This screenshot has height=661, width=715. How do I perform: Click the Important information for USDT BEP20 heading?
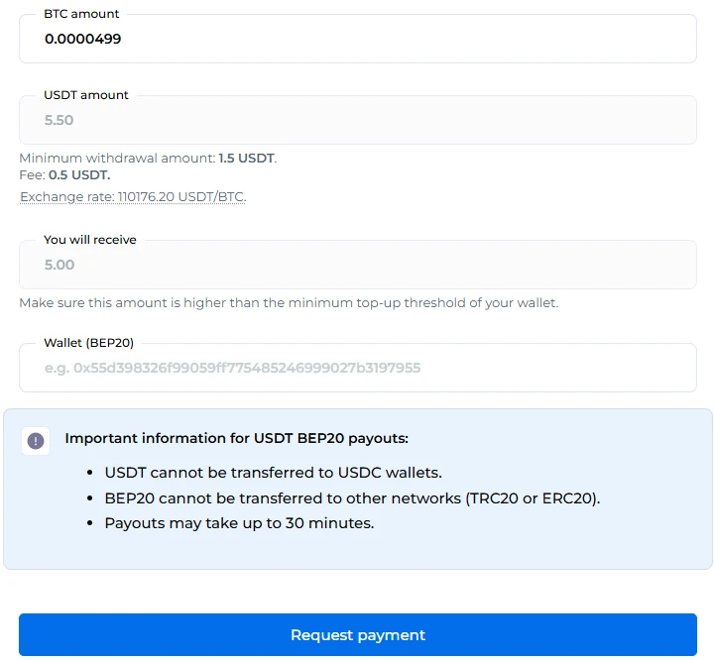tap(236, 438)
